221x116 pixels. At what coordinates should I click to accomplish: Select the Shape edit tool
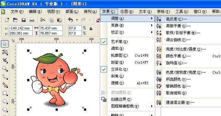click(5, 52)
